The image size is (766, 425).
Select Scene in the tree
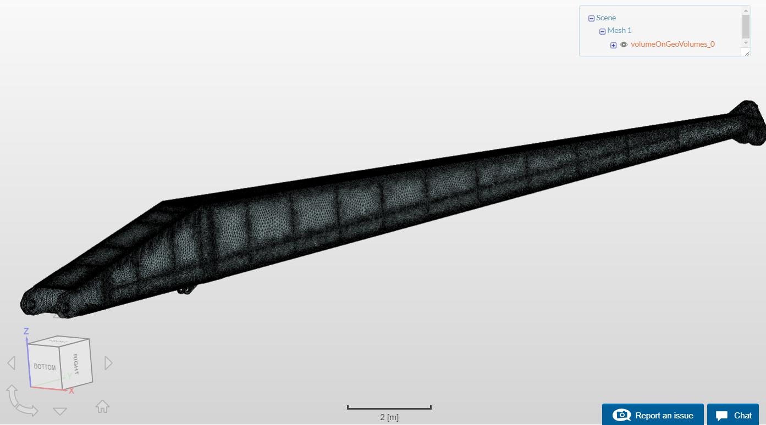[x=606, y=18]
